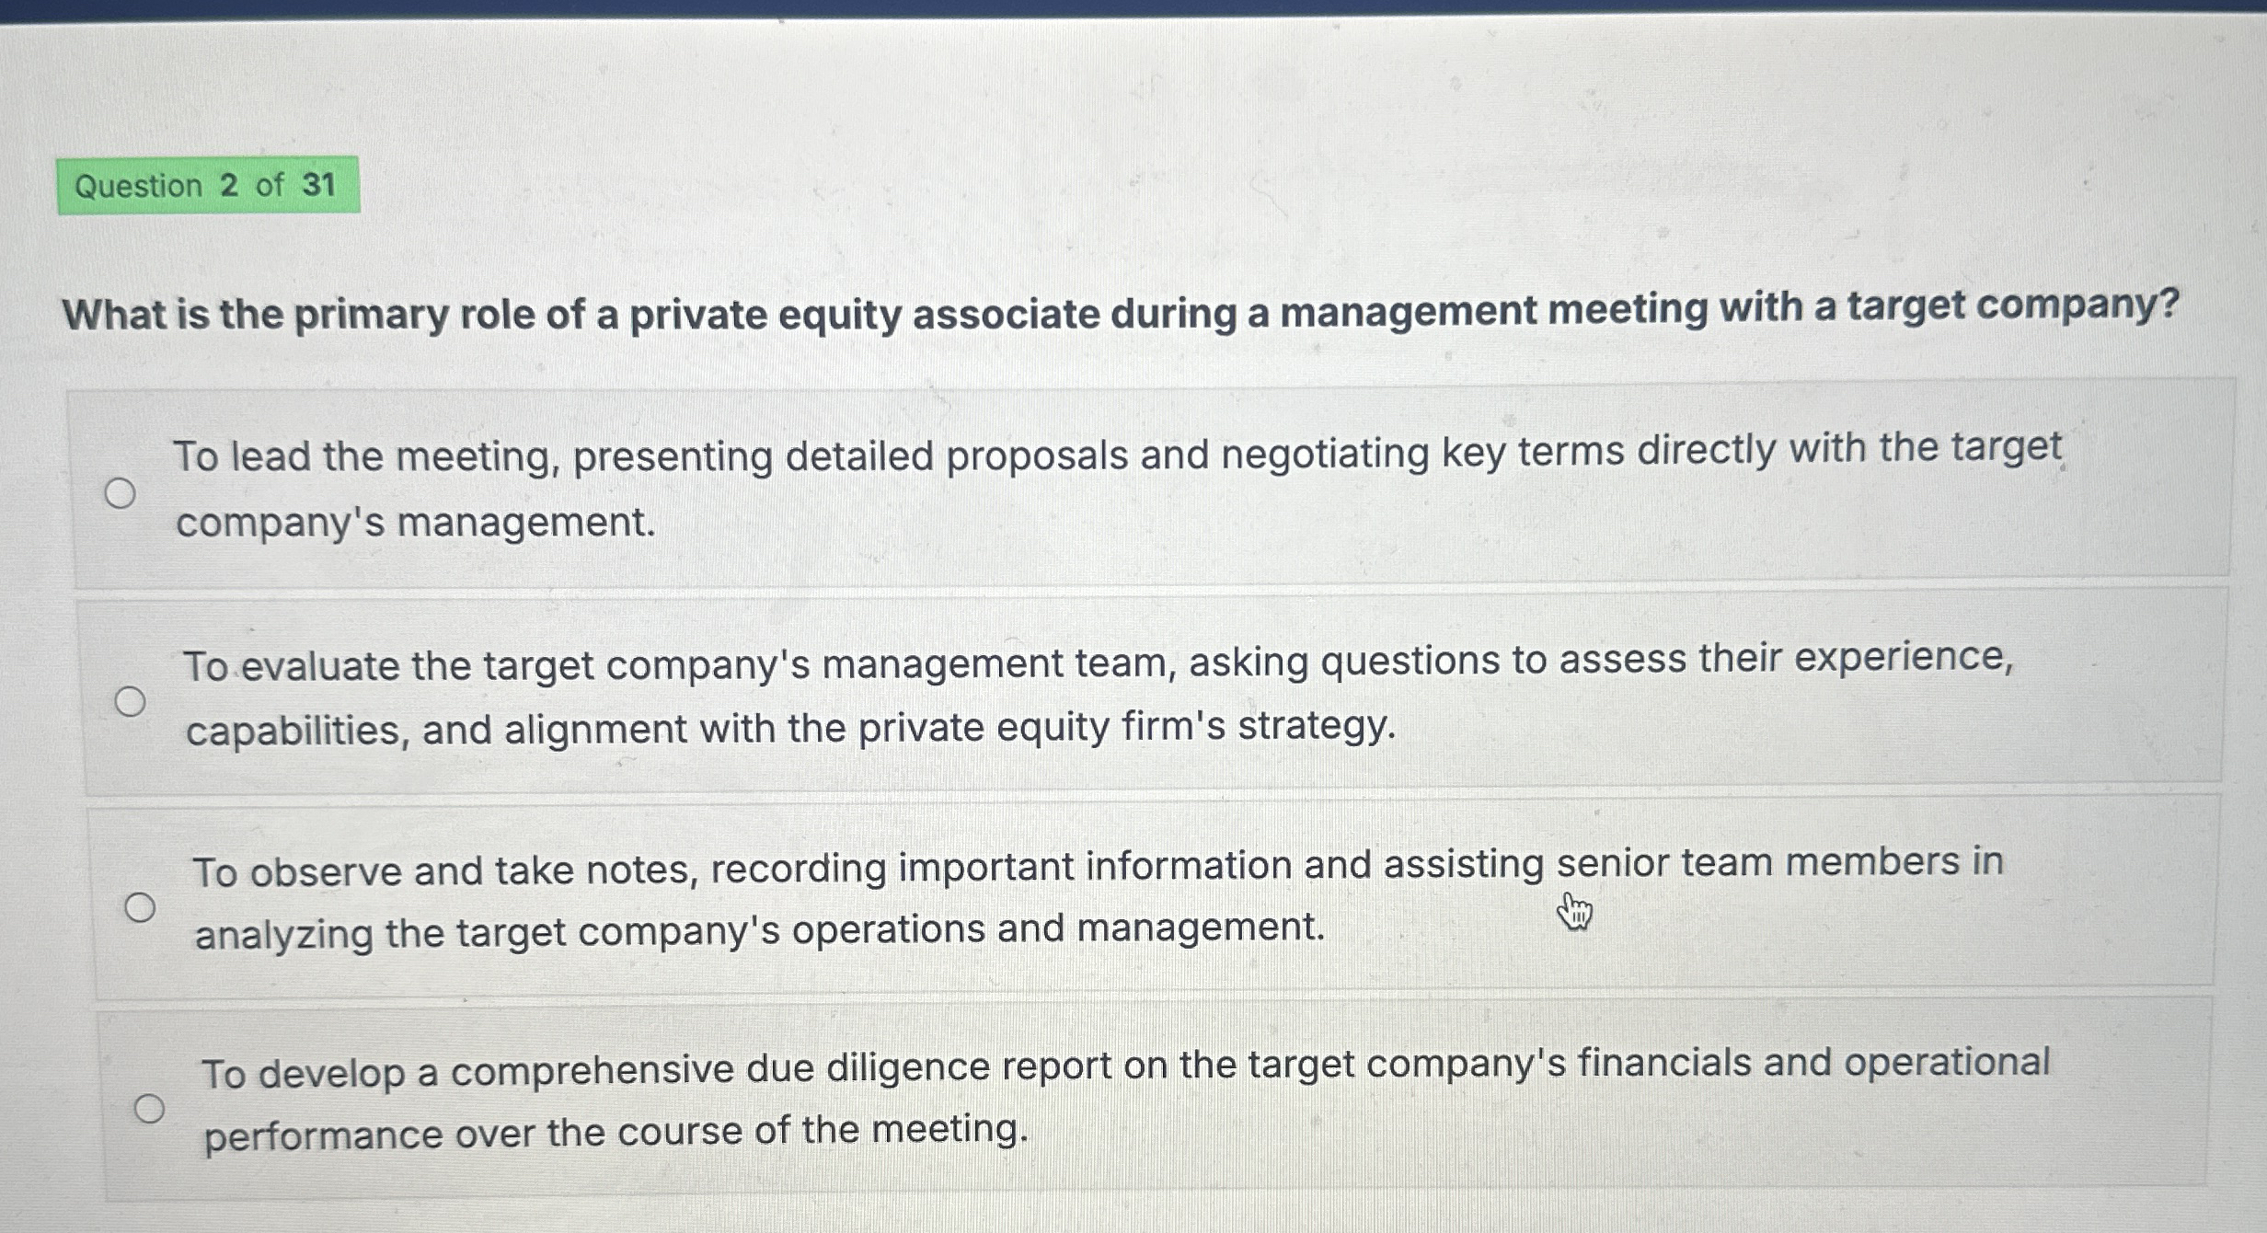Select the radio button beside 'To evaluate the target company's management team'
2267x1233 pixels.
point(132,700)
